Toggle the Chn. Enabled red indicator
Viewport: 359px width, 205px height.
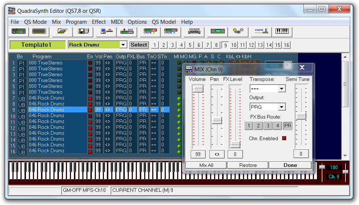284,138
